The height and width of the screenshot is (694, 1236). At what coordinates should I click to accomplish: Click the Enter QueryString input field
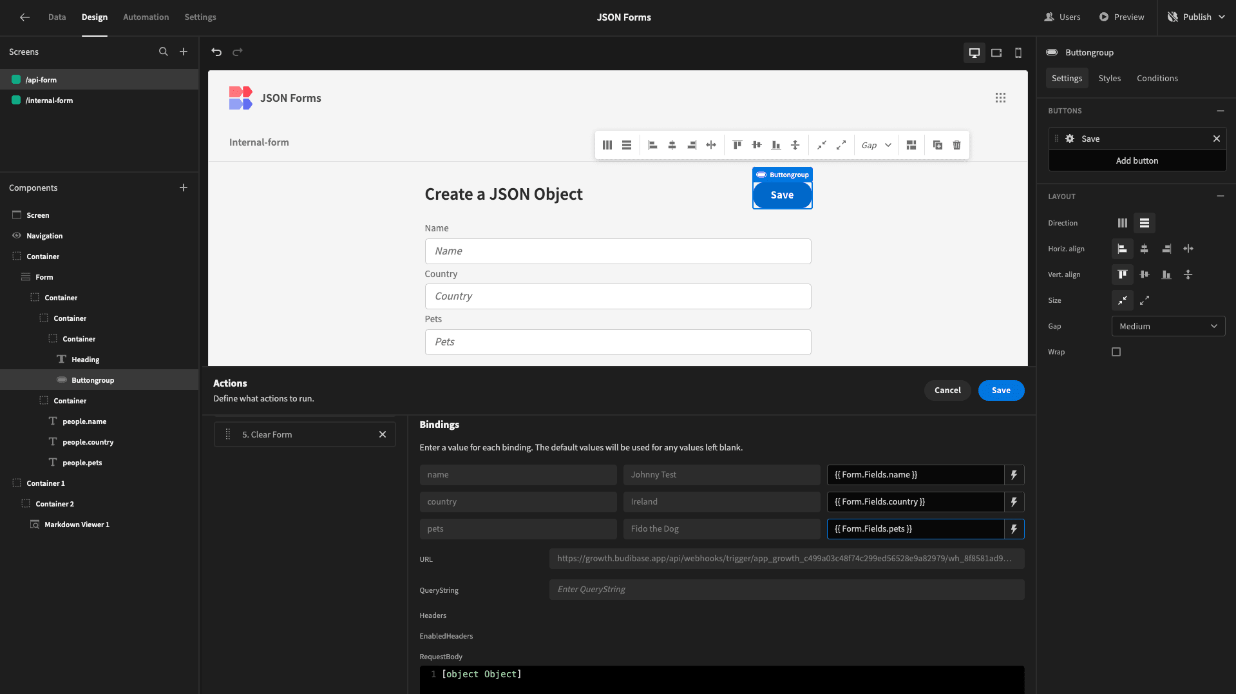coord(786,590)
